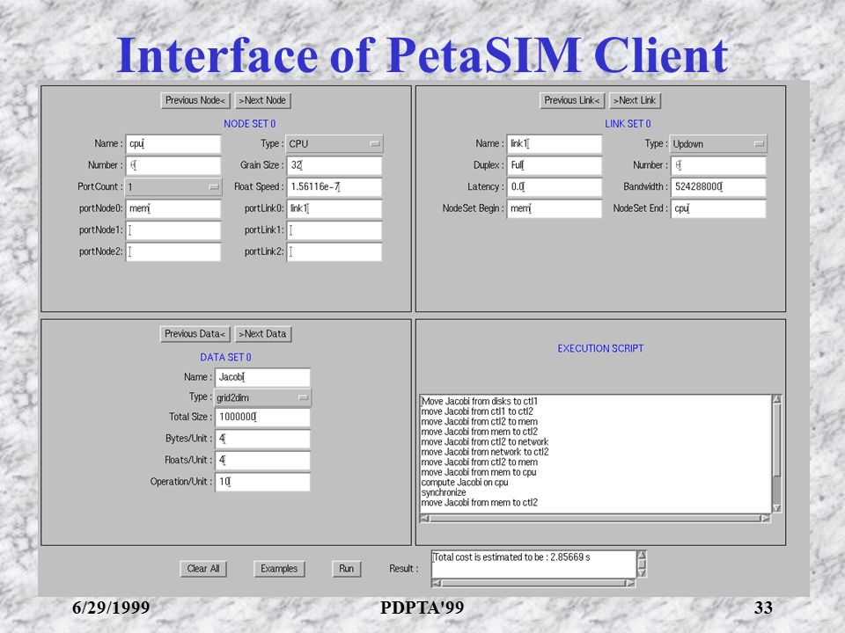This screenshot has height=633, width=845.
Task: Click script line 'move Jacobi from ctl2 to network'
Action: 484,442
